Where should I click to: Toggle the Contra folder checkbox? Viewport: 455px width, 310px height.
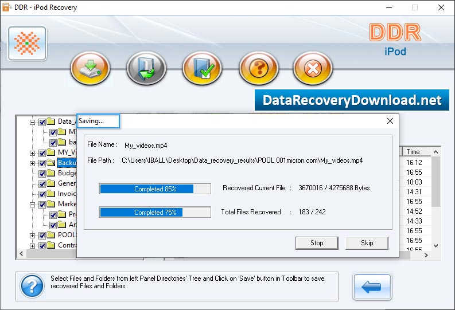point(42,246)
